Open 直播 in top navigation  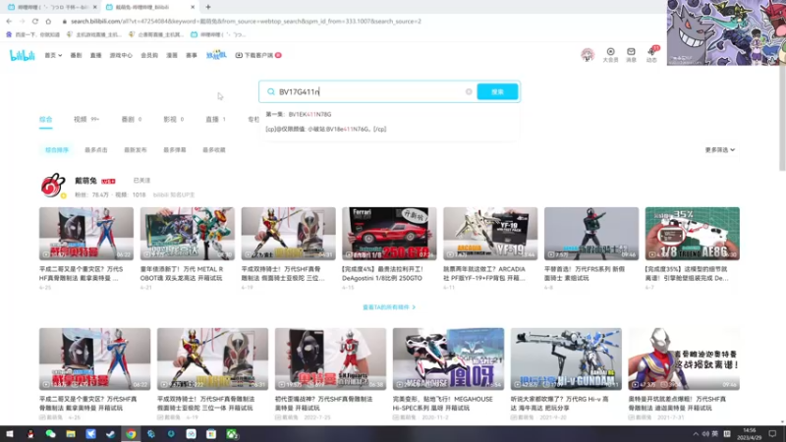tap(95, 55)
